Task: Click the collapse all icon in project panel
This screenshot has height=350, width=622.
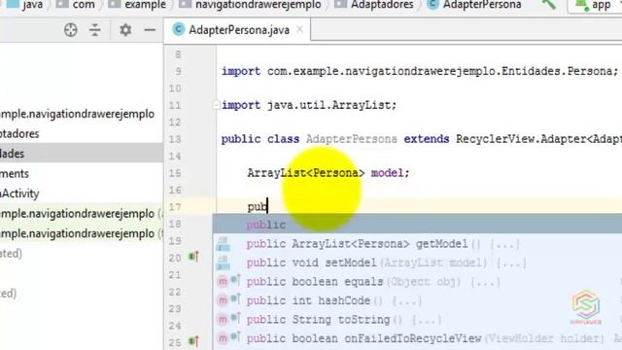Action: point(95,30)
